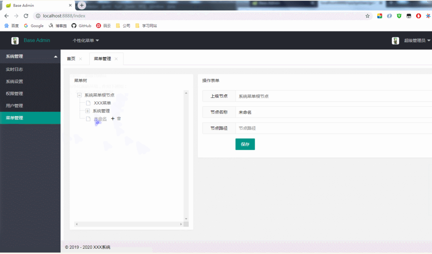Open the 个性化菜单 dropdown
The image size is (432, 254).
(x=86, y=40)
